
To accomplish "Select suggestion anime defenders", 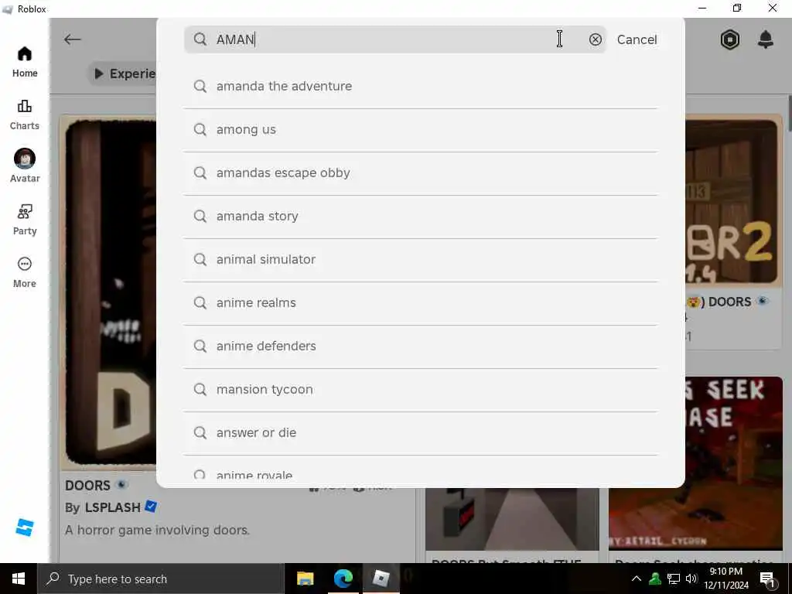I will [421, 346].
